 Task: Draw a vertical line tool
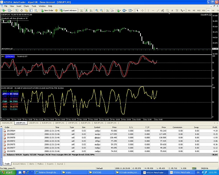click(x=148, y=10)
